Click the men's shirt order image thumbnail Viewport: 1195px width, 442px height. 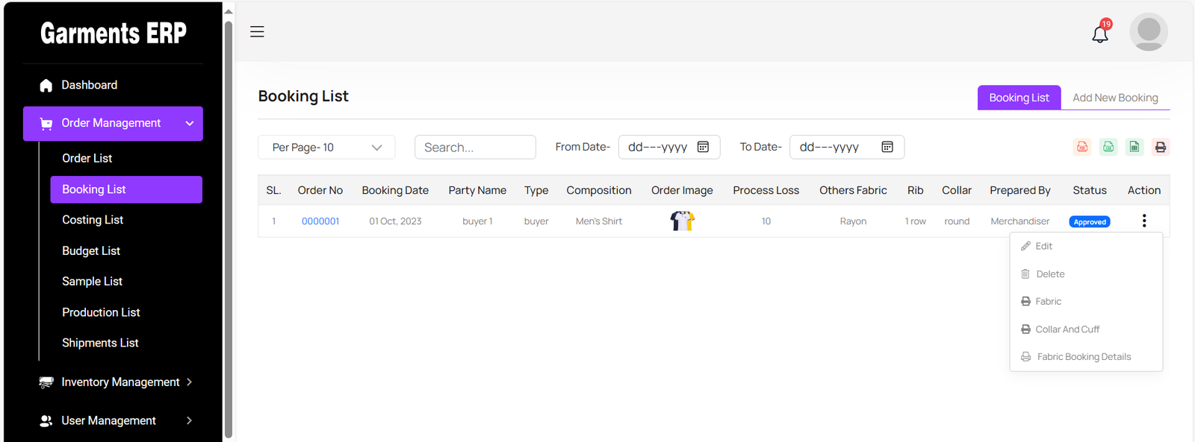pos(682,221)
